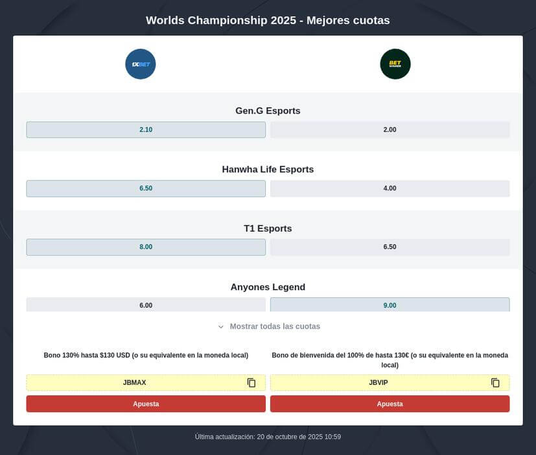Click the JBVIP promo code field

(x=379, y=383)
